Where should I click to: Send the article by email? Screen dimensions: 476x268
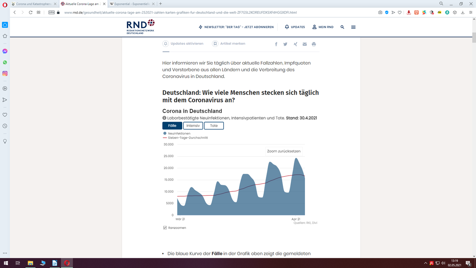305,44
